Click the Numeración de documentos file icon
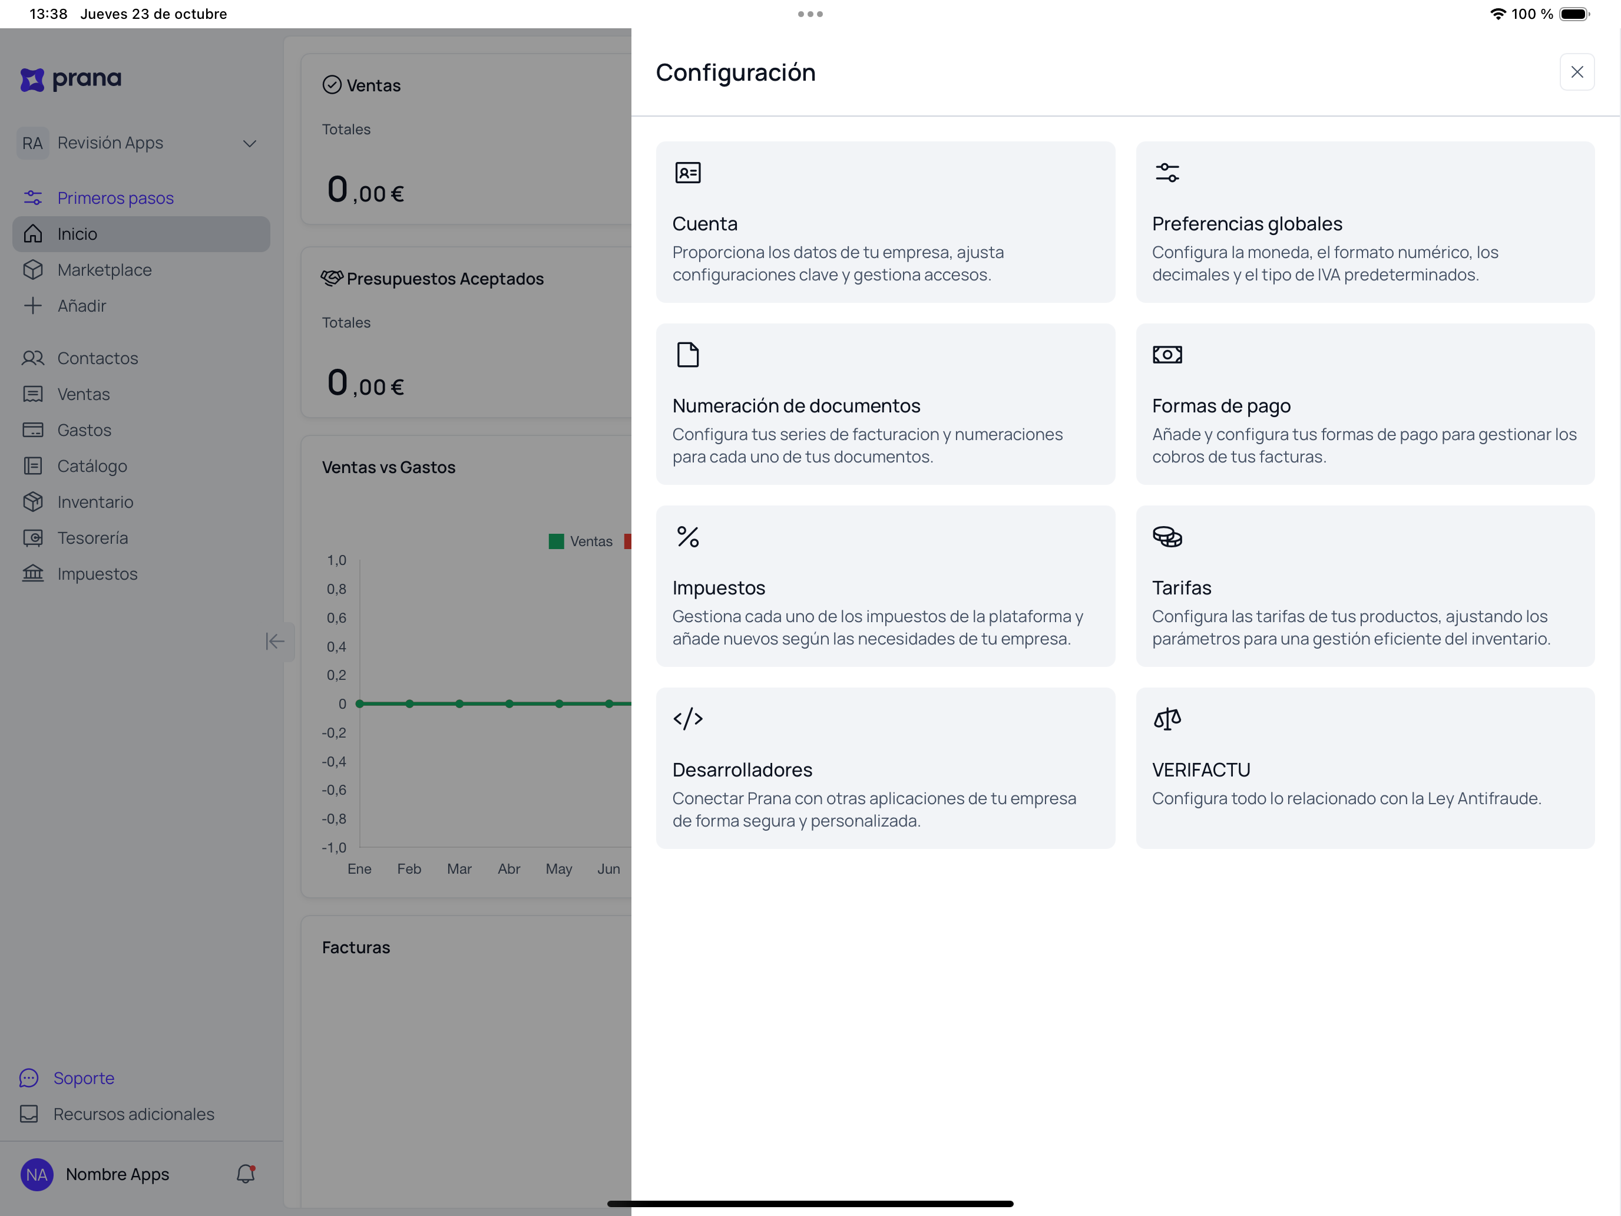Viewport: 1621px width, 1216px height. [x=687, y=355]
